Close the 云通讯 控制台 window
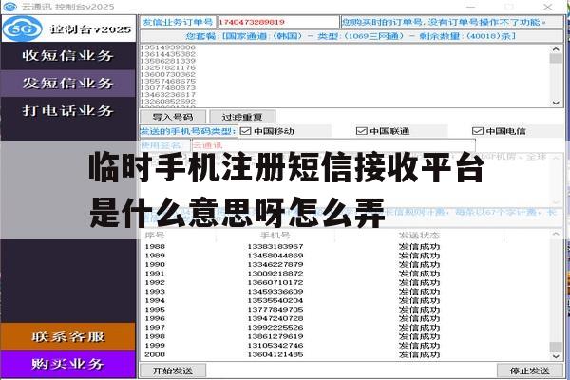 pyautogui.click(x=548, y=7)
